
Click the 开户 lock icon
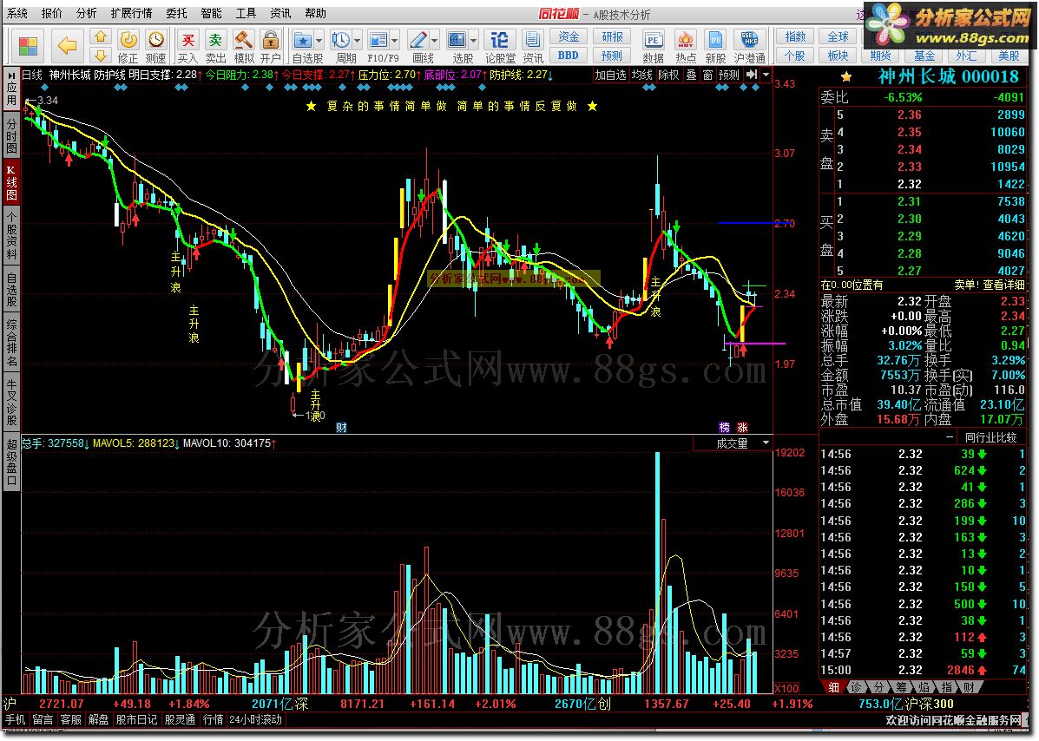tap(270, 41)
